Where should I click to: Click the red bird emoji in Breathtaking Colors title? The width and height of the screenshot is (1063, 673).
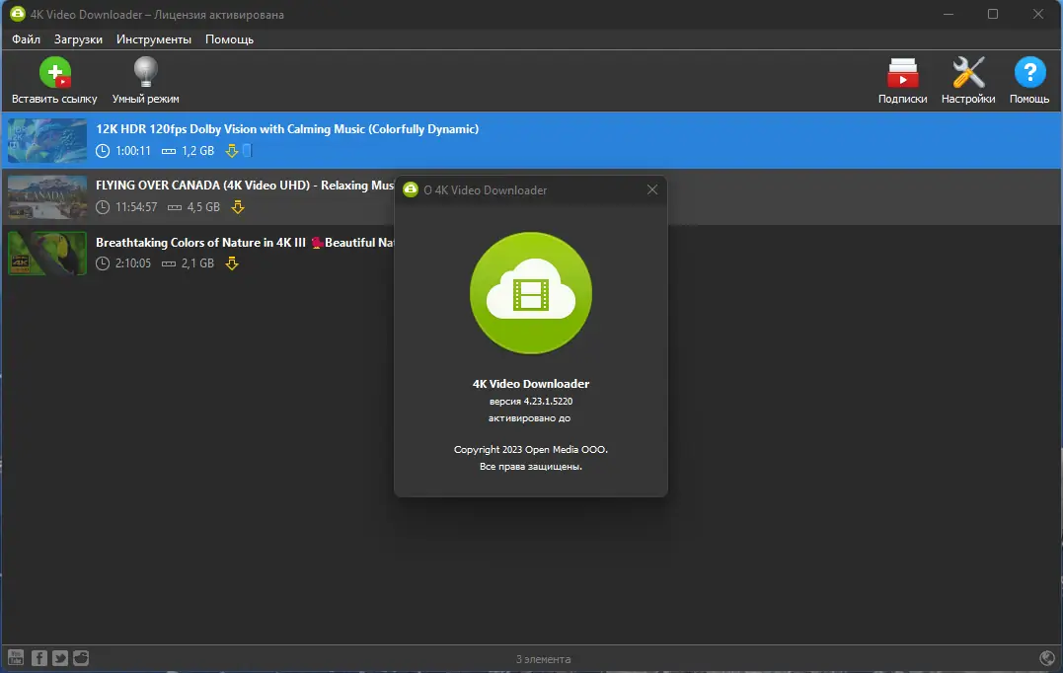[316, 243]
